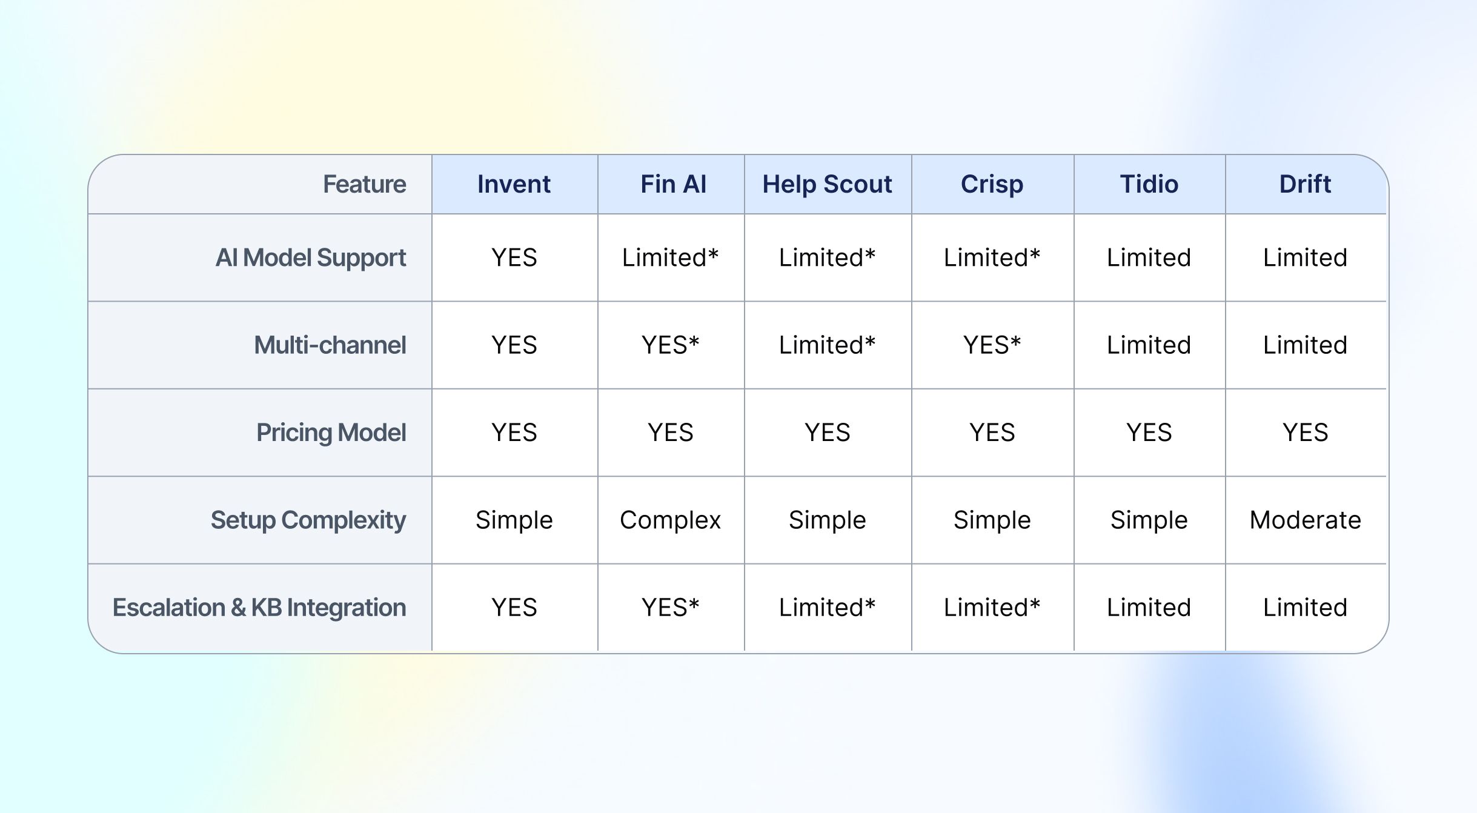
Task: Click the Help Scout column header
Action: [x=827, y=184]
